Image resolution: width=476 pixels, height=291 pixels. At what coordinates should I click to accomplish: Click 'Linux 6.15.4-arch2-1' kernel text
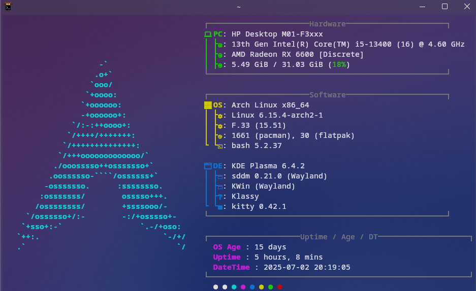(277, 116)
